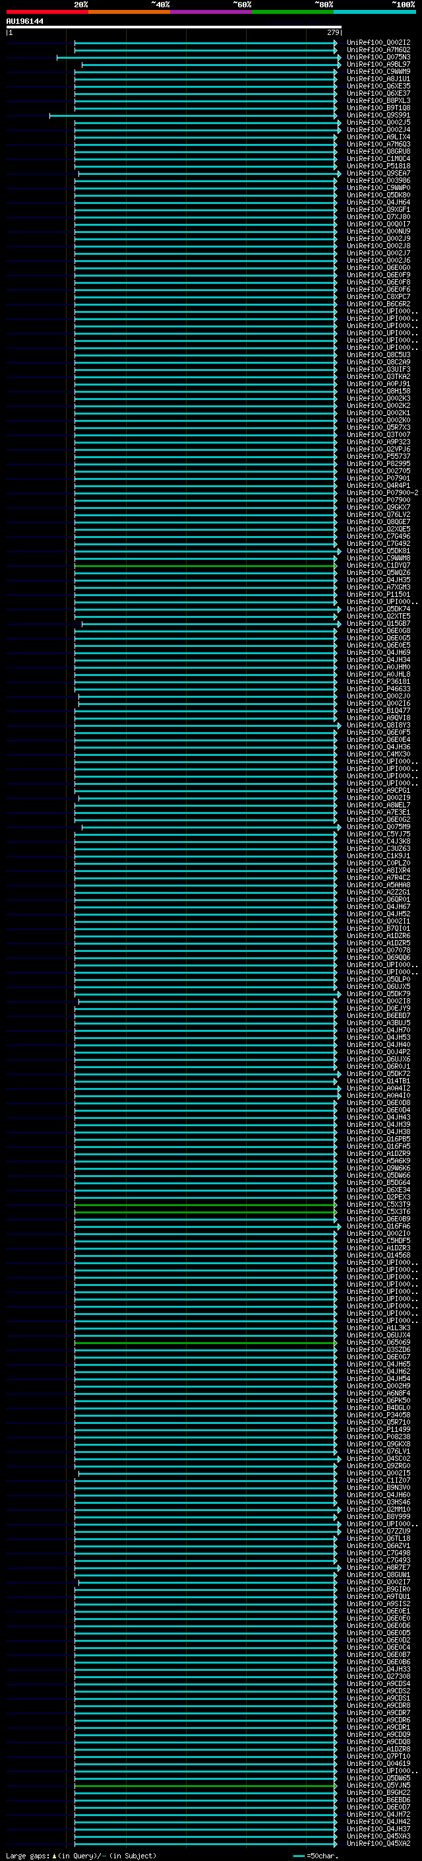This screenshot has height=1861, width=422.
Task: Click hit label UniRef100_Q5WQZ6
Action: click(378, 573)
